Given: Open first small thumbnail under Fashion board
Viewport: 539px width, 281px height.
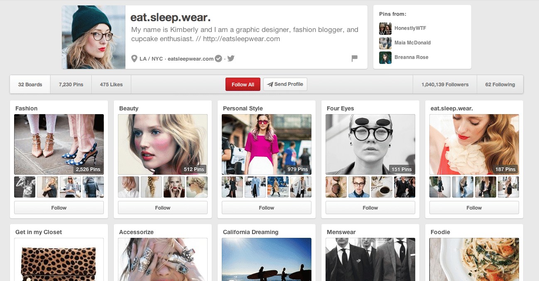Looking at the screenshot, I should 24,187.
